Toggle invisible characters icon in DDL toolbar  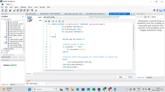(60, 21)
